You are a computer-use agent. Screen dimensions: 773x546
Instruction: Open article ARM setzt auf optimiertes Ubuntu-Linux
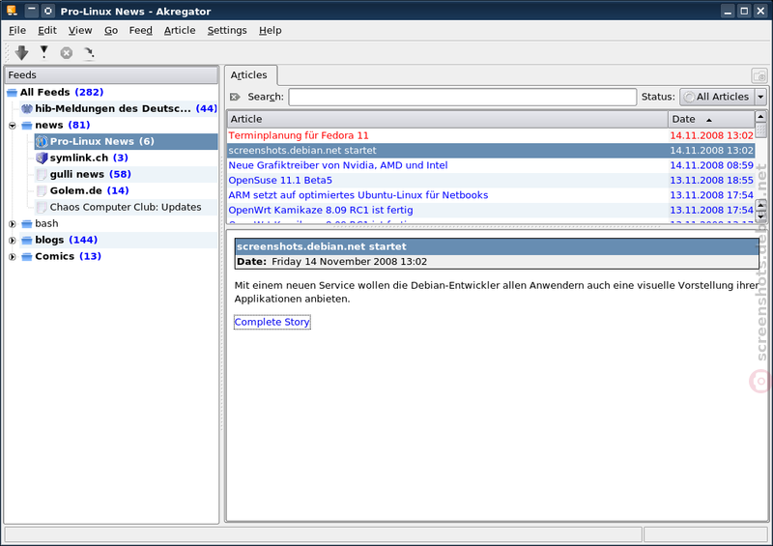[358, 195]
